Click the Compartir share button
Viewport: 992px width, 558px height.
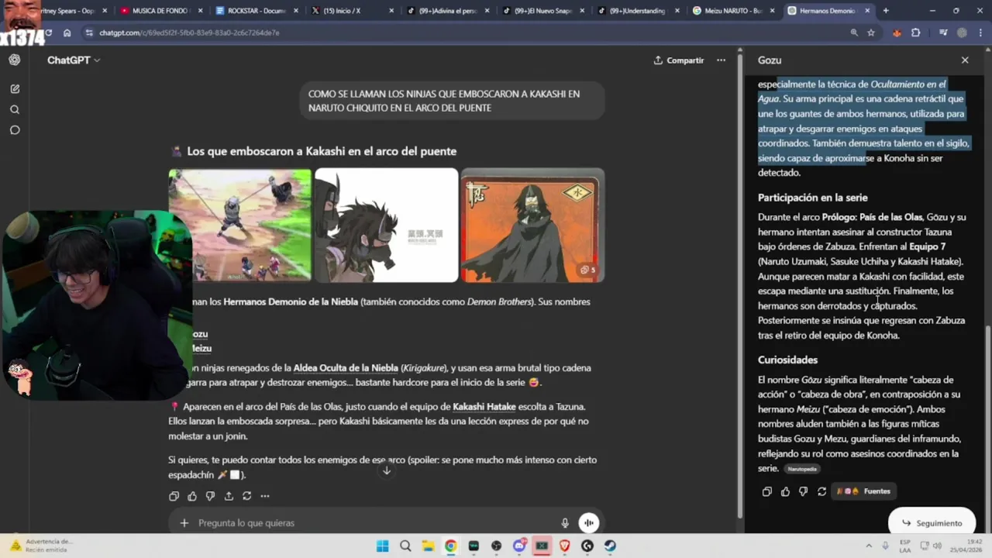click(679, 60)
